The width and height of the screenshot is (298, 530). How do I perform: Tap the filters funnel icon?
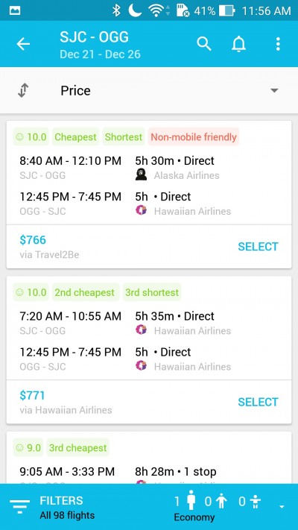pyautogui.click(x=20, y=506)
